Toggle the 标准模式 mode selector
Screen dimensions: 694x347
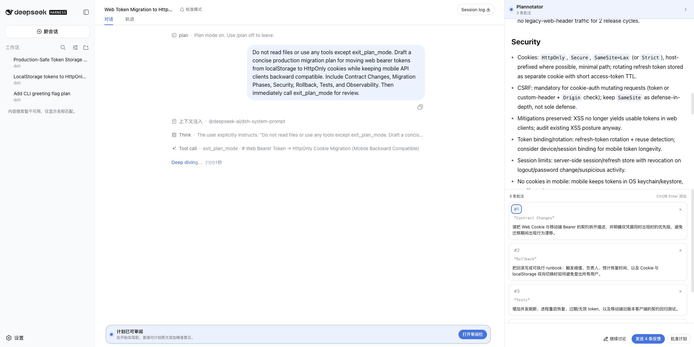click(191, 9)
